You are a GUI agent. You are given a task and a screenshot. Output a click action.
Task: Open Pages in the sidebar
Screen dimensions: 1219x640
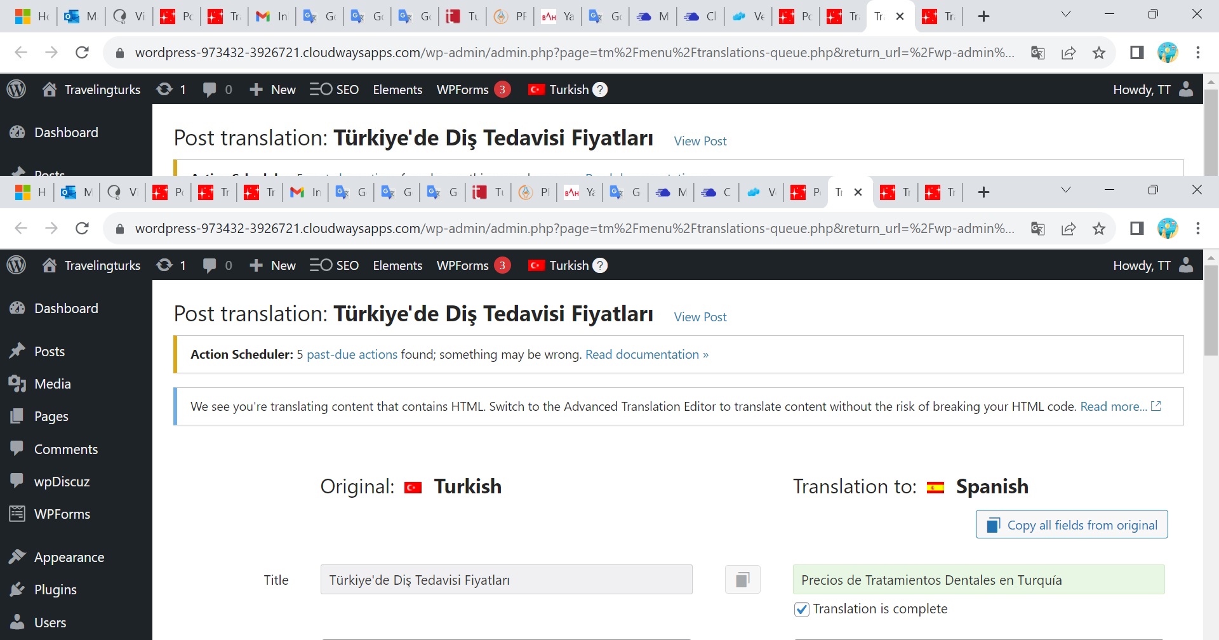(x=51, y=417)
